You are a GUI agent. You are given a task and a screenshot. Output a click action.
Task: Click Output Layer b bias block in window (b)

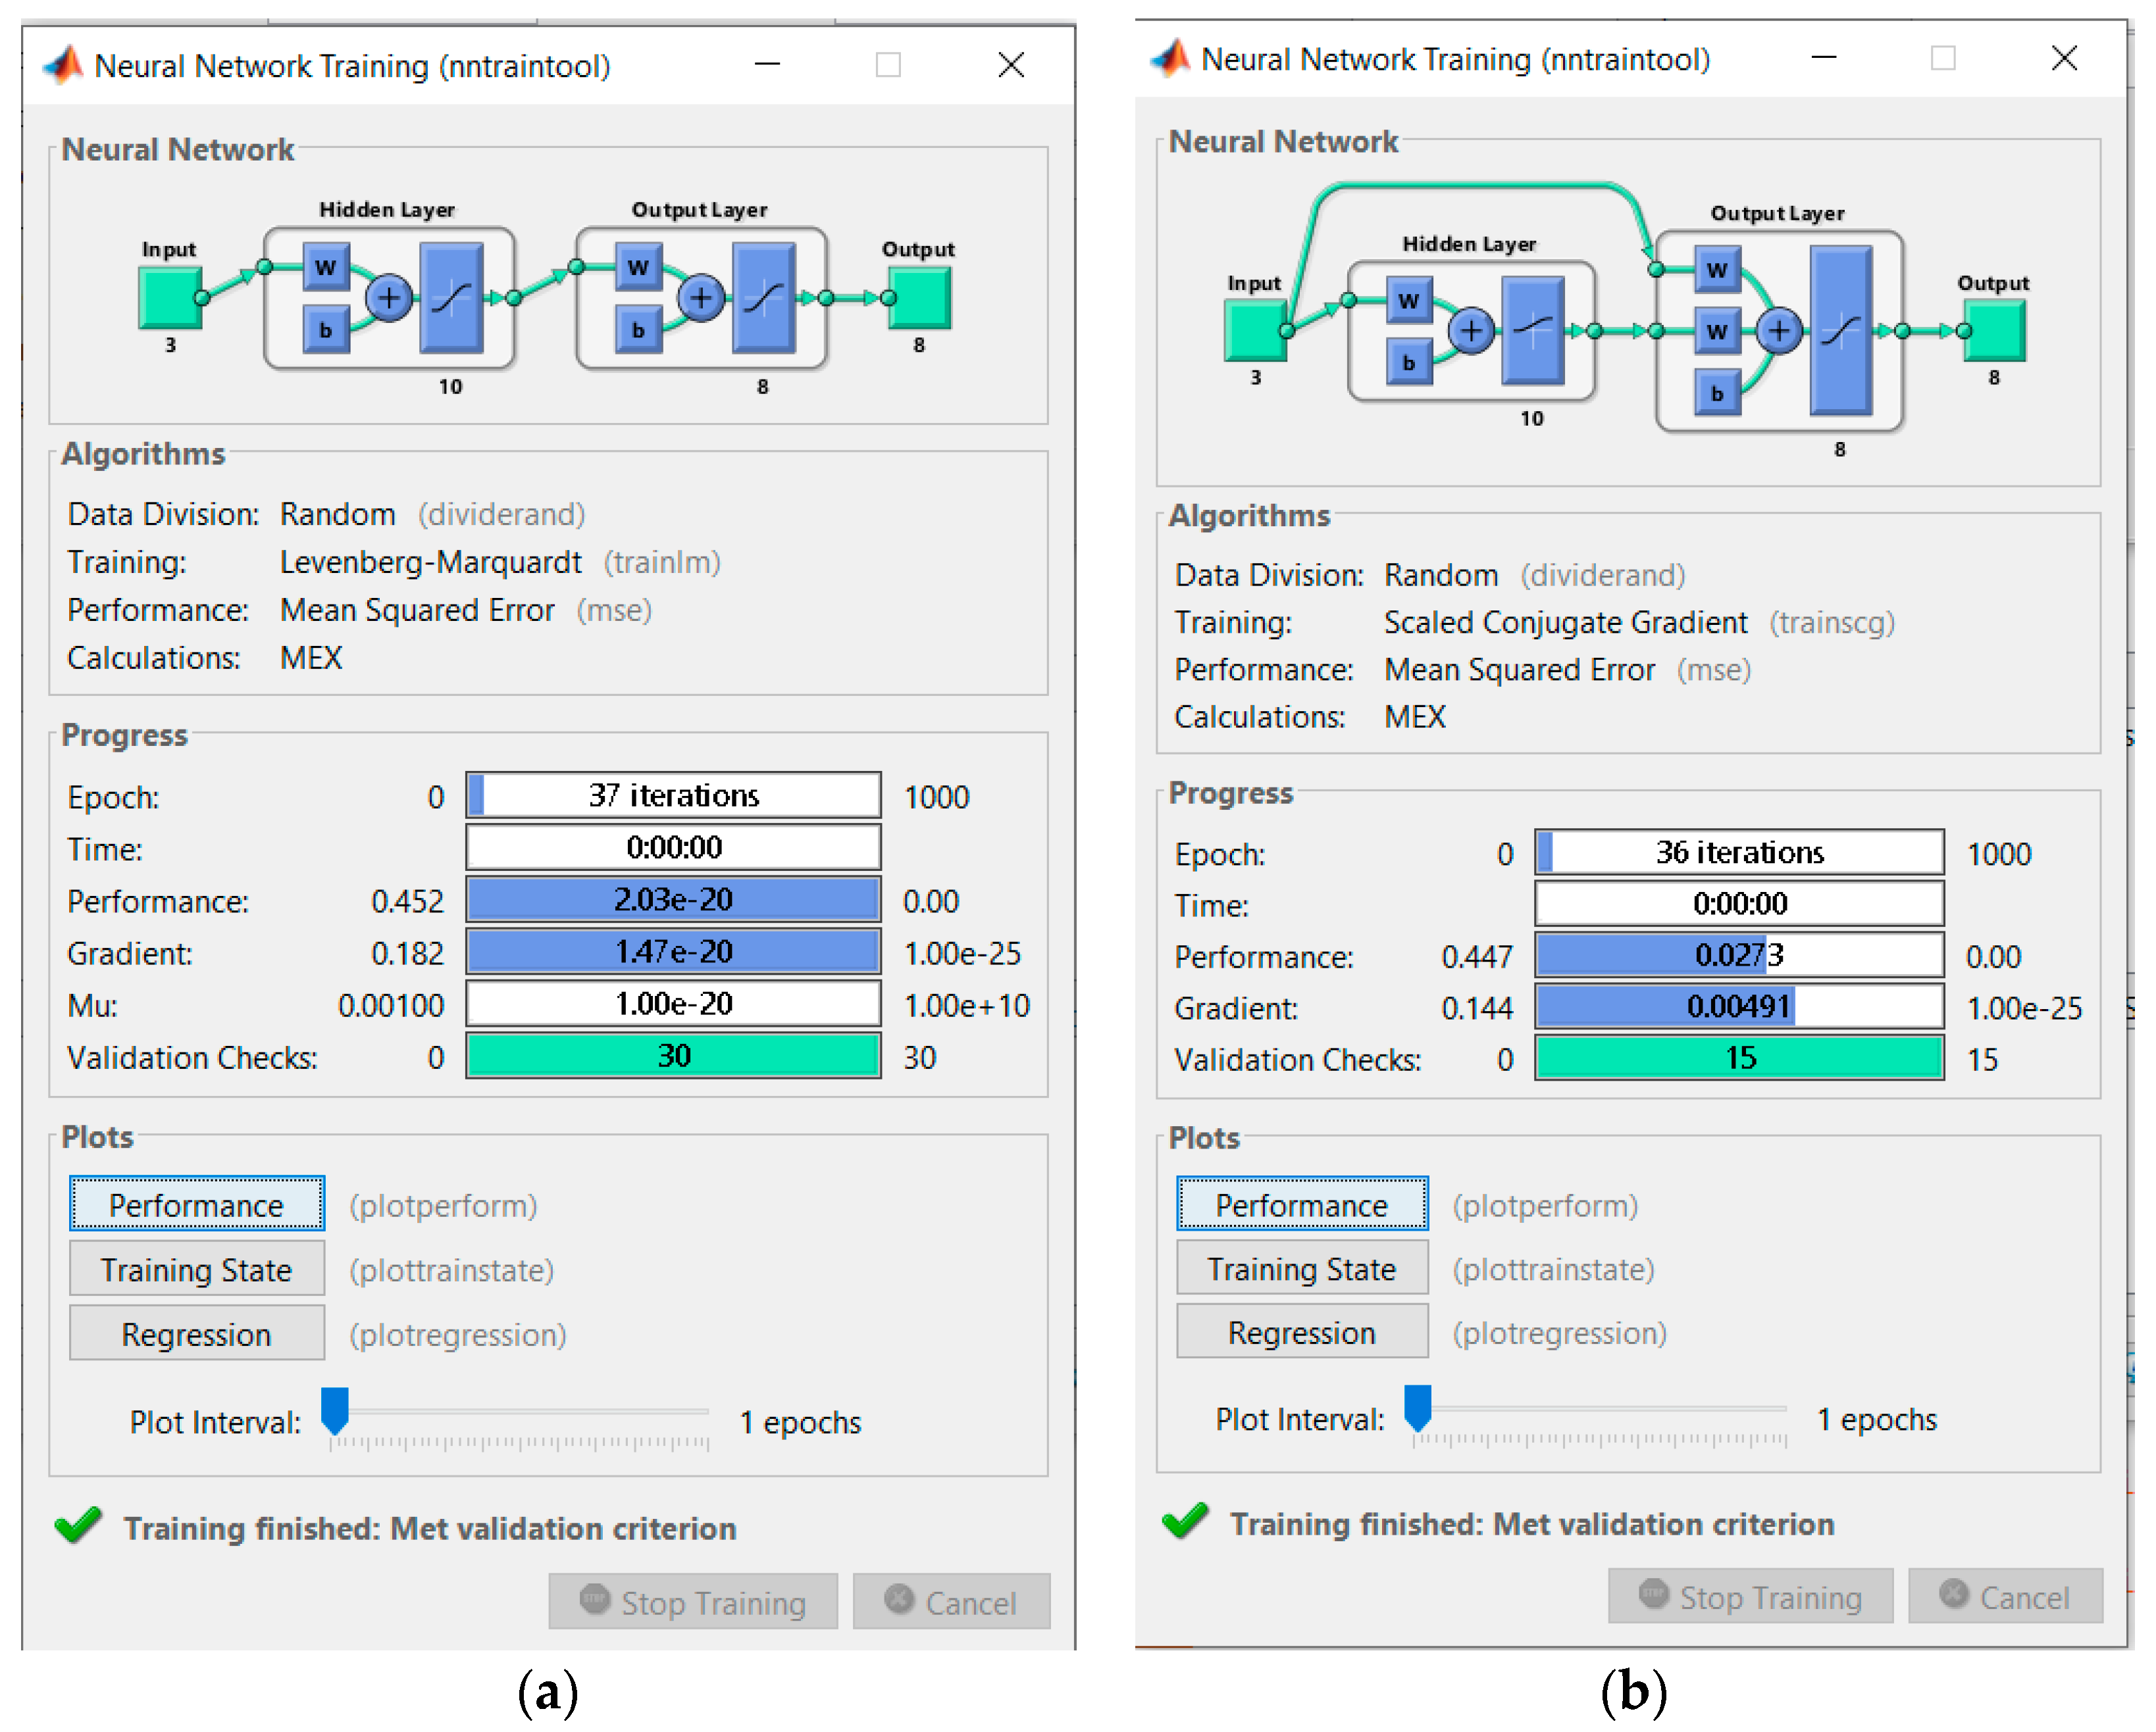[1717, 393]
